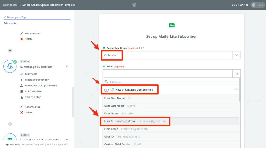Open Edit Template in step 5
Viewport: 266px width, 148px height.
point(33,91)
